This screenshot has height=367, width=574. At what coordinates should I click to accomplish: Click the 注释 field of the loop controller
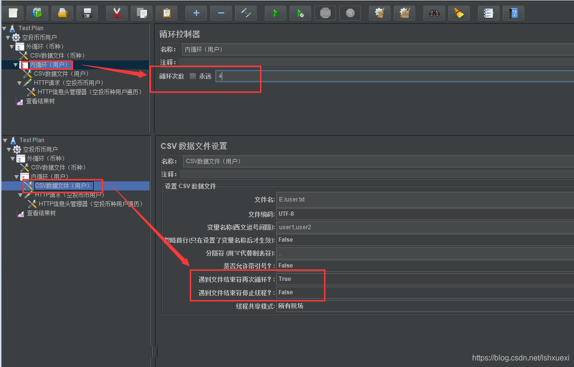click(376, 62)
